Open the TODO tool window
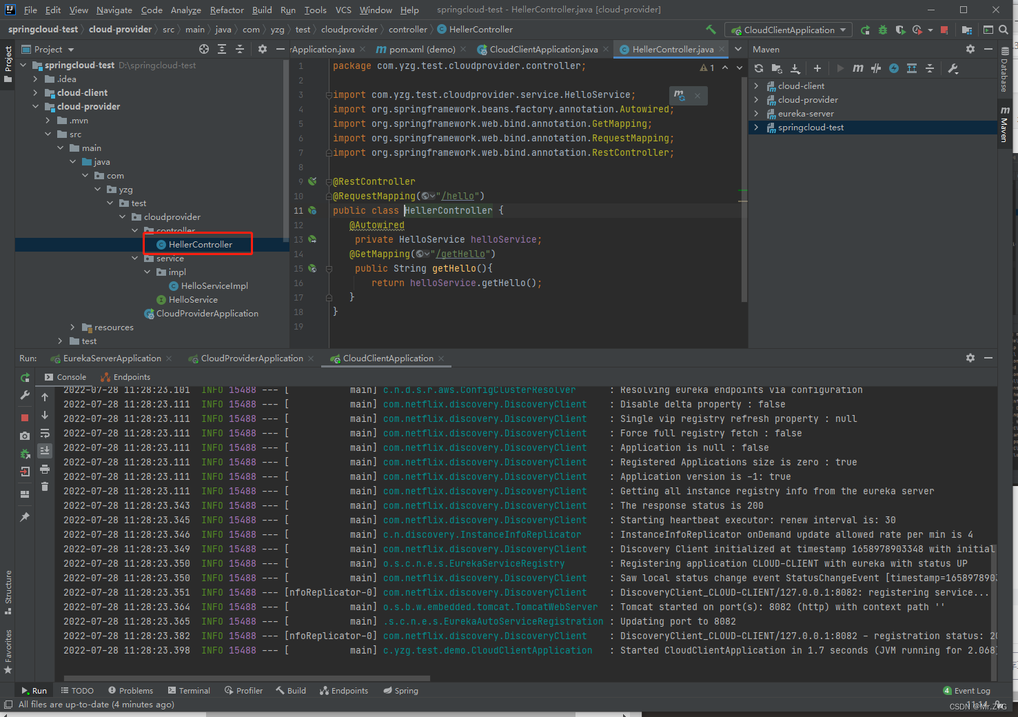1018x717 pixels. tap(77, 690)
